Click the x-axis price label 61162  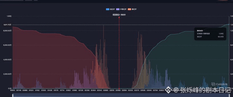click(x=37, y=90)
